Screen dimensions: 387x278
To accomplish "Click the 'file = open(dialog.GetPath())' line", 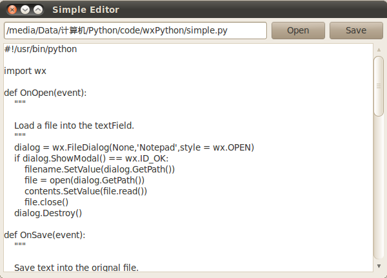I will (84, 180).
